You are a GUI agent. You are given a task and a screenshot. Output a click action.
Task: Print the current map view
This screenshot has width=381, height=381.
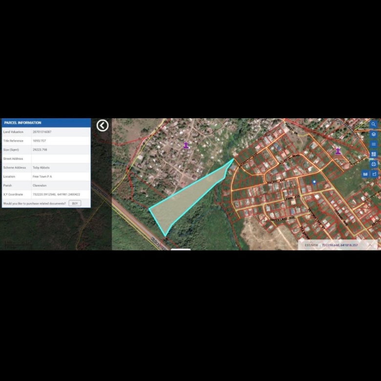pos(374,164)
